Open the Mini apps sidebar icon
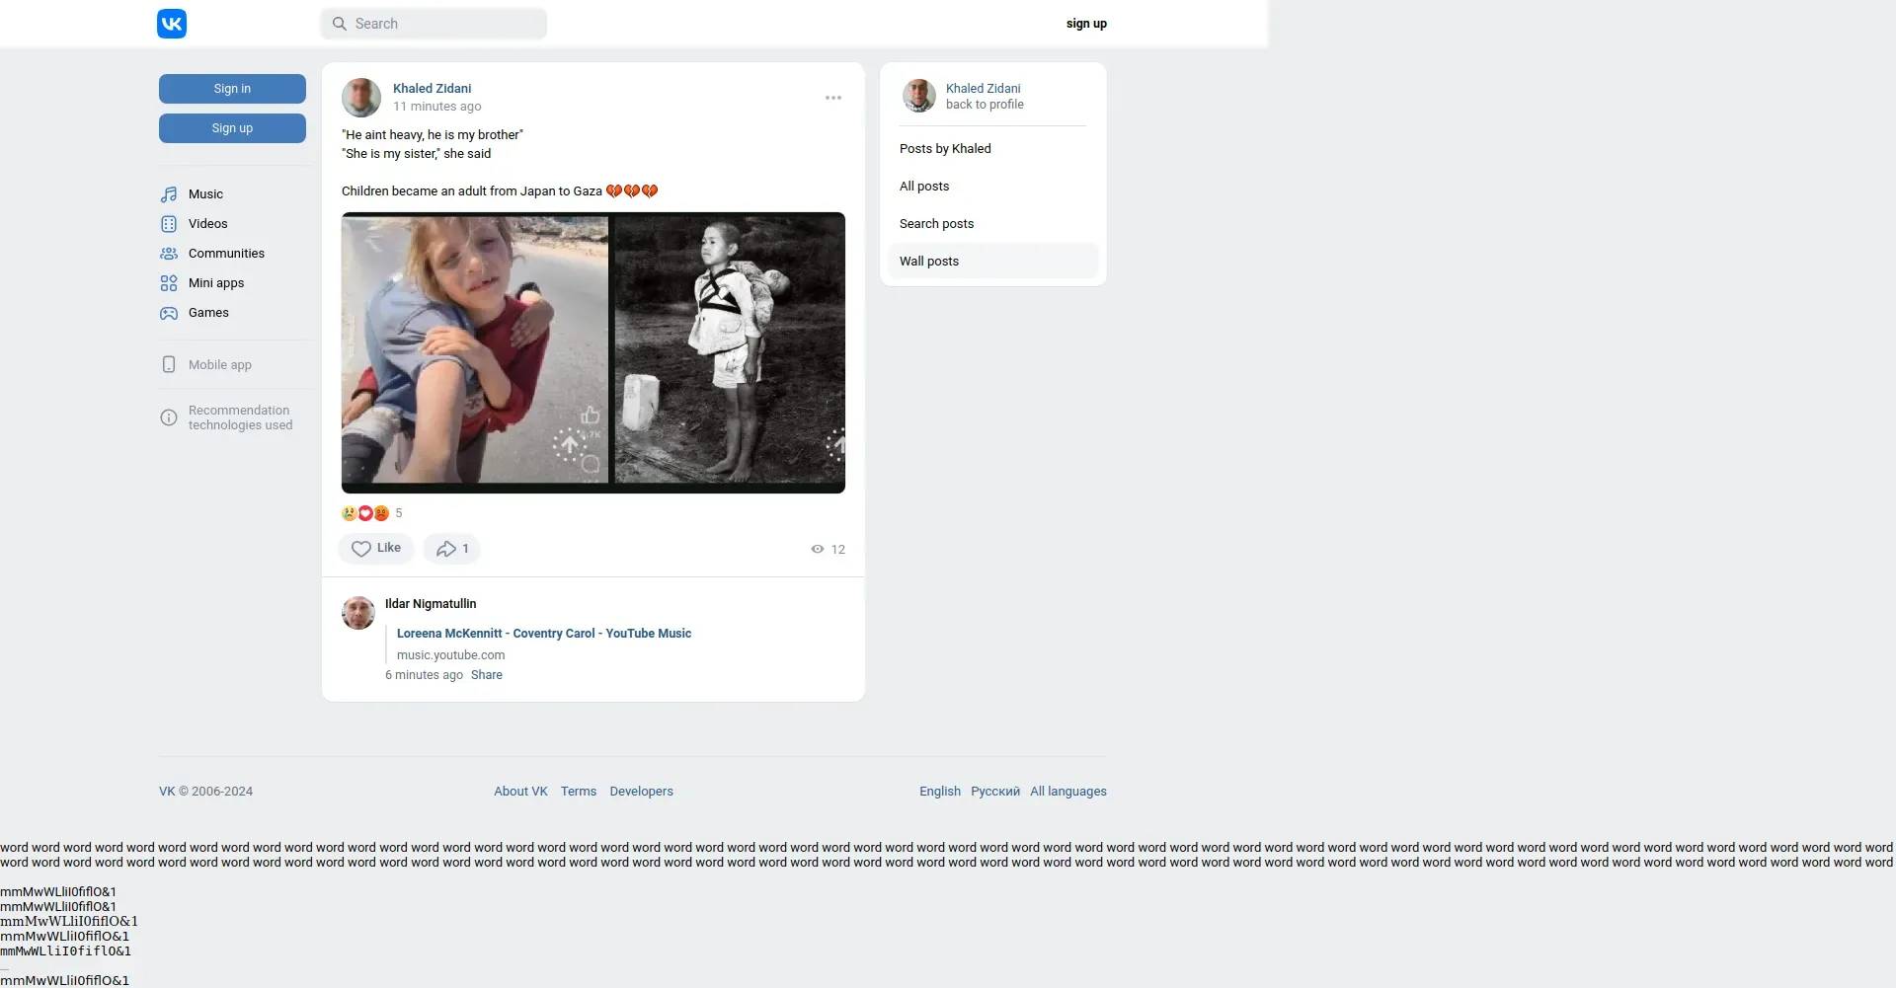The width and height of the screenshot is (1896, 988). tap(169, 283)
